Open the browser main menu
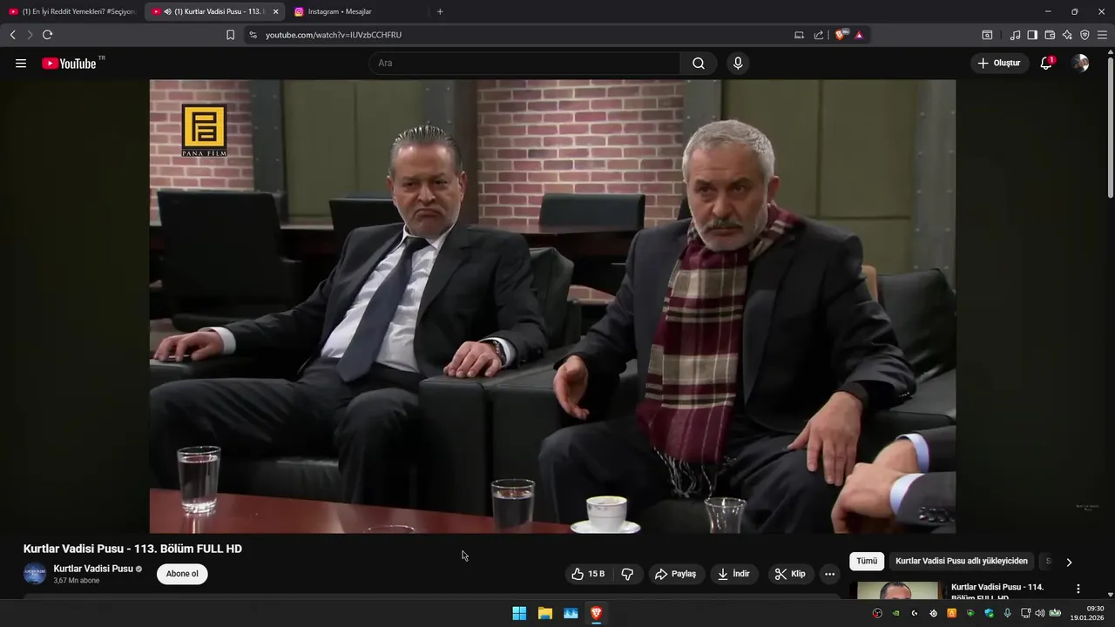Screen dimensions: 1115x627 click(x=1102, y=35)
